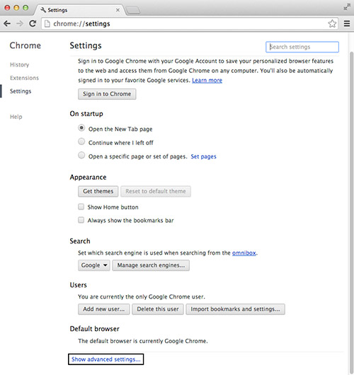Click the page icon in the address bar
Image resolution: width=354 pixels, height=375 pixels.
(x=47, y=23)
